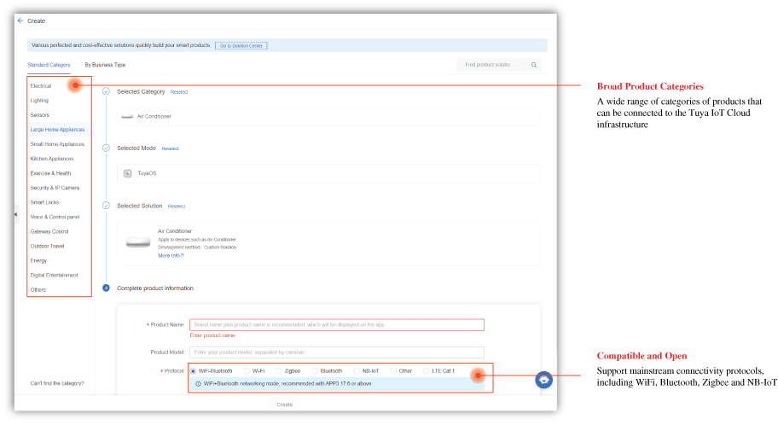The height and width of the screenshot is (425, 778).
Task: Select Smart Locks in the category list
Action: pyautogui.click(x=44, y=202)
